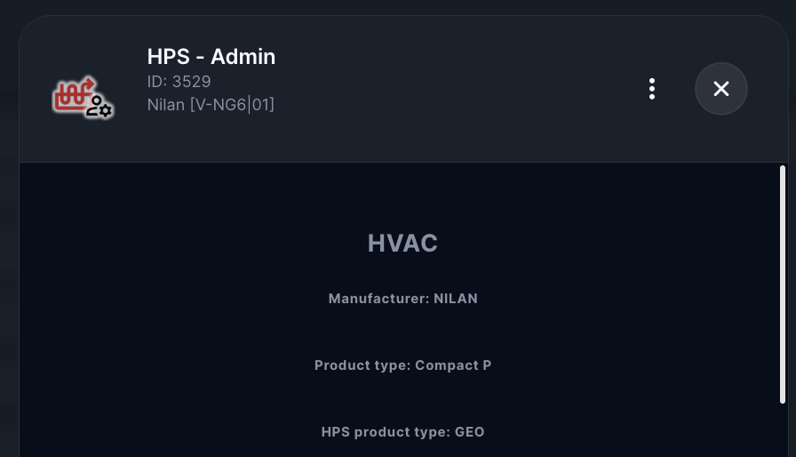Click the word Manufacturer
796x457 pixels.
tap(377, 299)
